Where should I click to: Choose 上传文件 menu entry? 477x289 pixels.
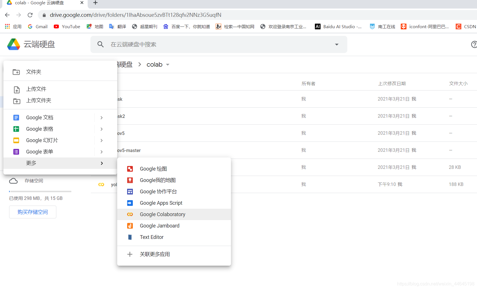pyautogui.click(x=60, y=89)
